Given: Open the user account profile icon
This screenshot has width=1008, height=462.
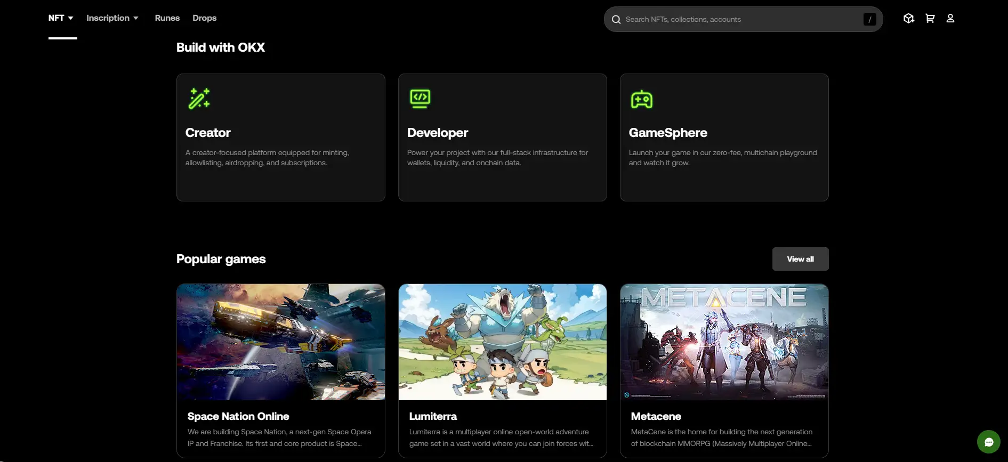Looking at the screenshot, I should (x=950, y=19).
